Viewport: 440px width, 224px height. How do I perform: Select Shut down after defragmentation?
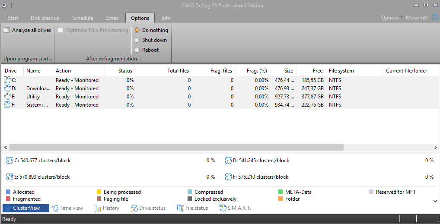(137, 40)
